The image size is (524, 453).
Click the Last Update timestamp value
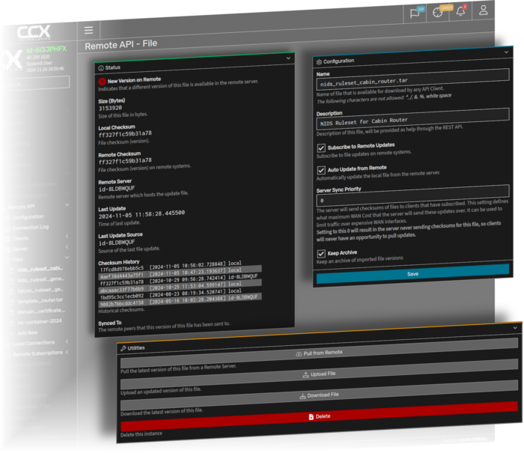tap(141, 215)
